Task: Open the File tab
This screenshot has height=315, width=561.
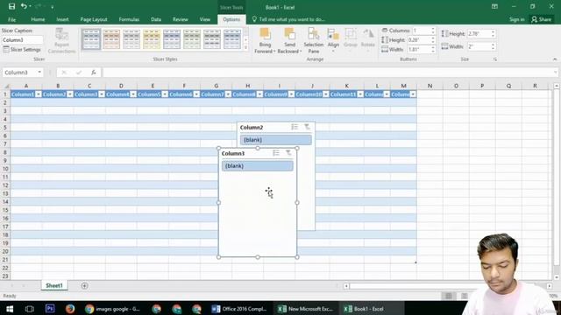Action: [x=11, y=19]
